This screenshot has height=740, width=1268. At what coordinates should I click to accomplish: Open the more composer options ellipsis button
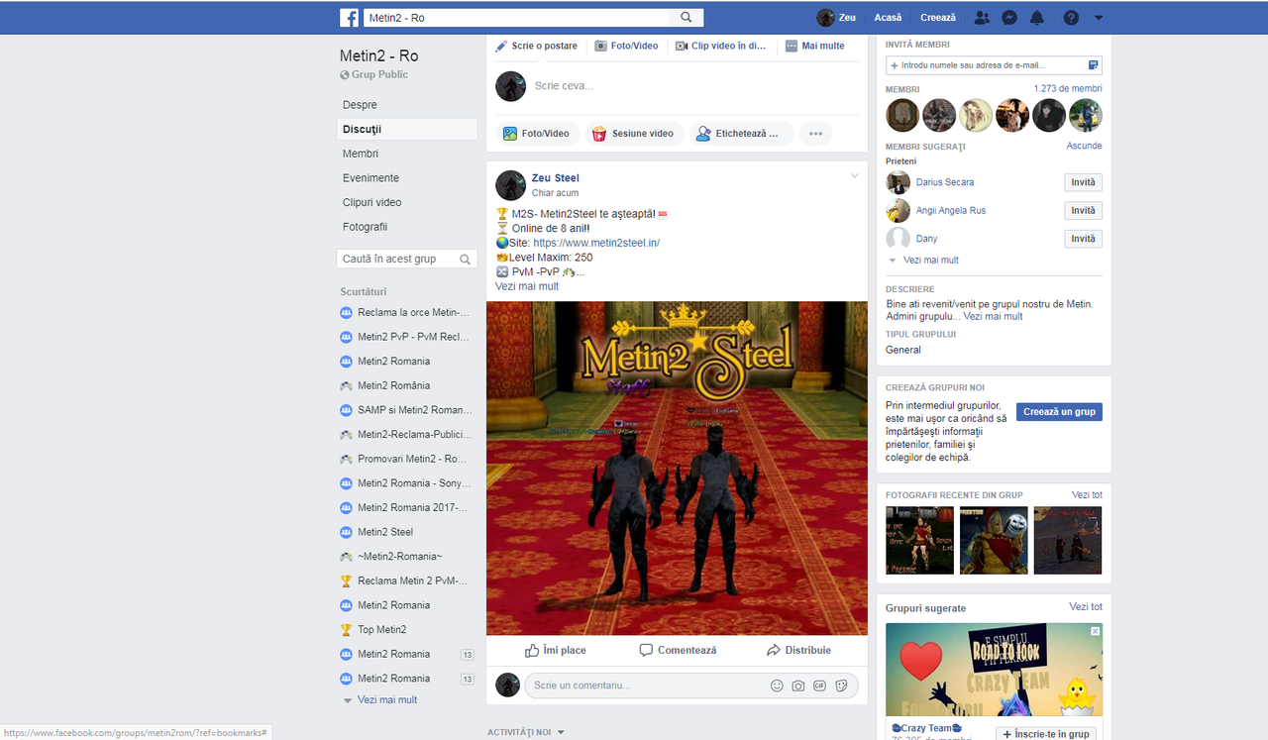click(815, 134)
